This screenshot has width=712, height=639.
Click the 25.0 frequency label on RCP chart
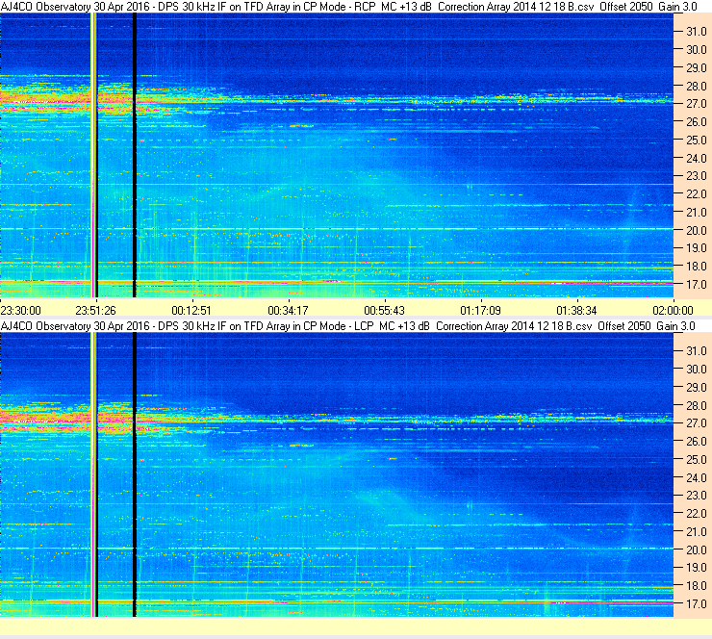697,140
